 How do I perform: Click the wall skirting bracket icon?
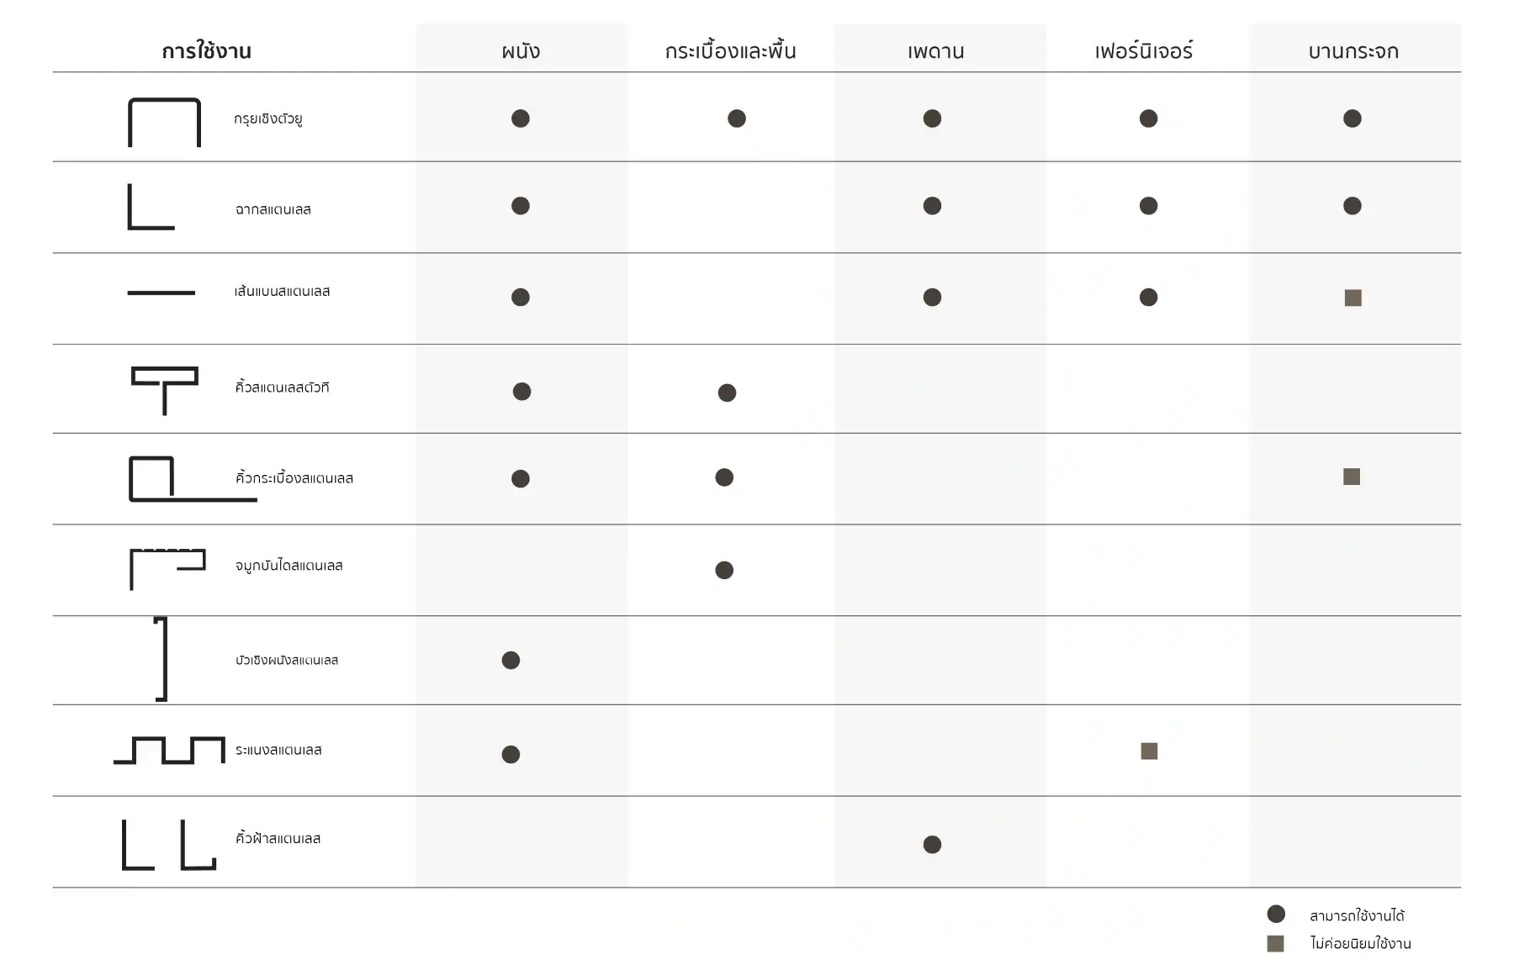tap(161, 659)
